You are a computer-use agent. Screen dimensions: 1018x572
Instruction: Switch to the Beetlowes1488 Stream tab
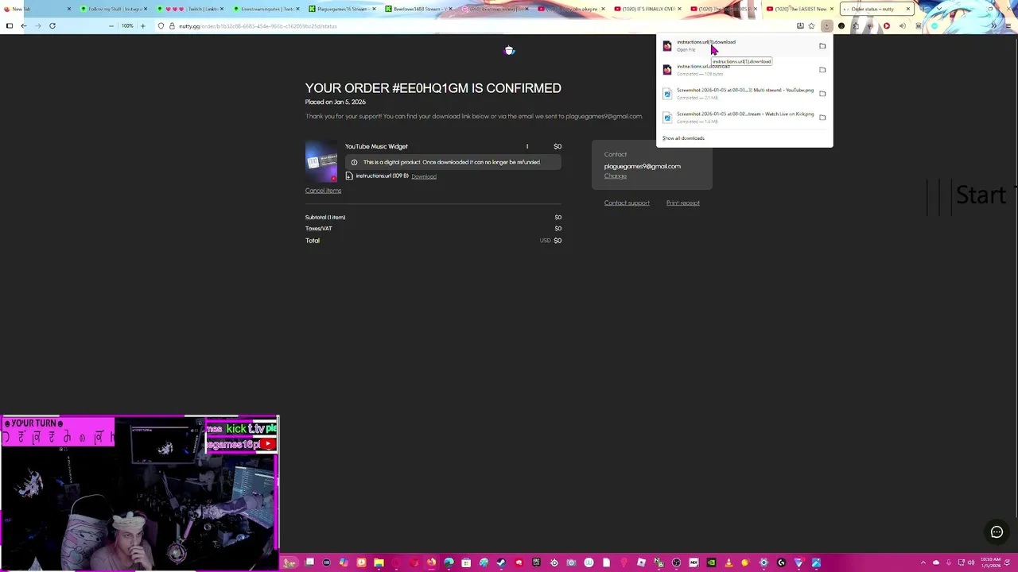point(418,9)
